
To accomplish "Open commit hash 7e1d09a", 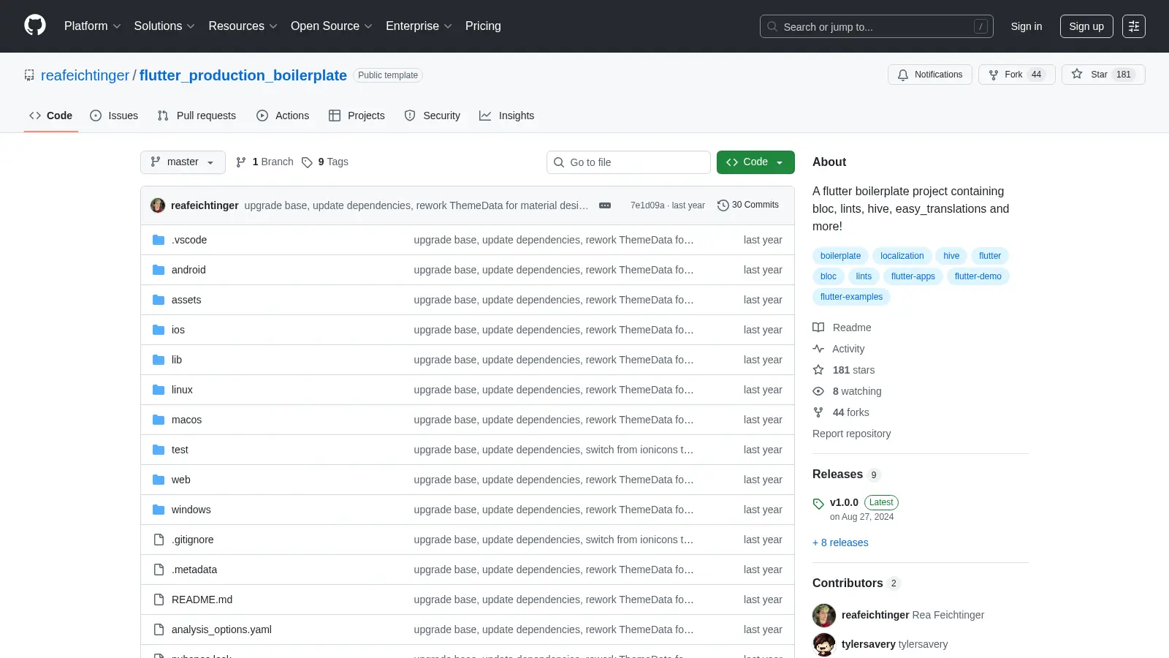I will (x=647, y=205).
